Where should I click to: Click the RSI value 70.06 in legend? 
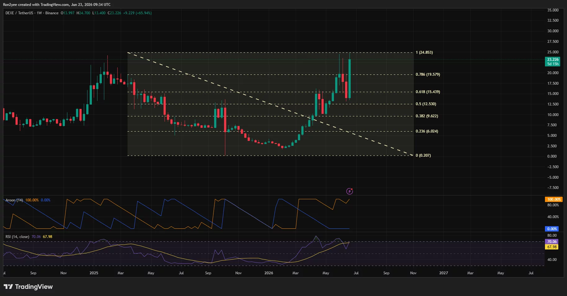(36, 237)
